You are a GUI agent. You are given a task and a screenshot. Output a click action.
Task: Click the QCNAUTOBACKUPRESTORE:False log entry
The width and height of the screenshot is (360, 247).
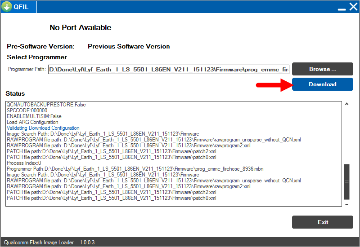[46, 105]
